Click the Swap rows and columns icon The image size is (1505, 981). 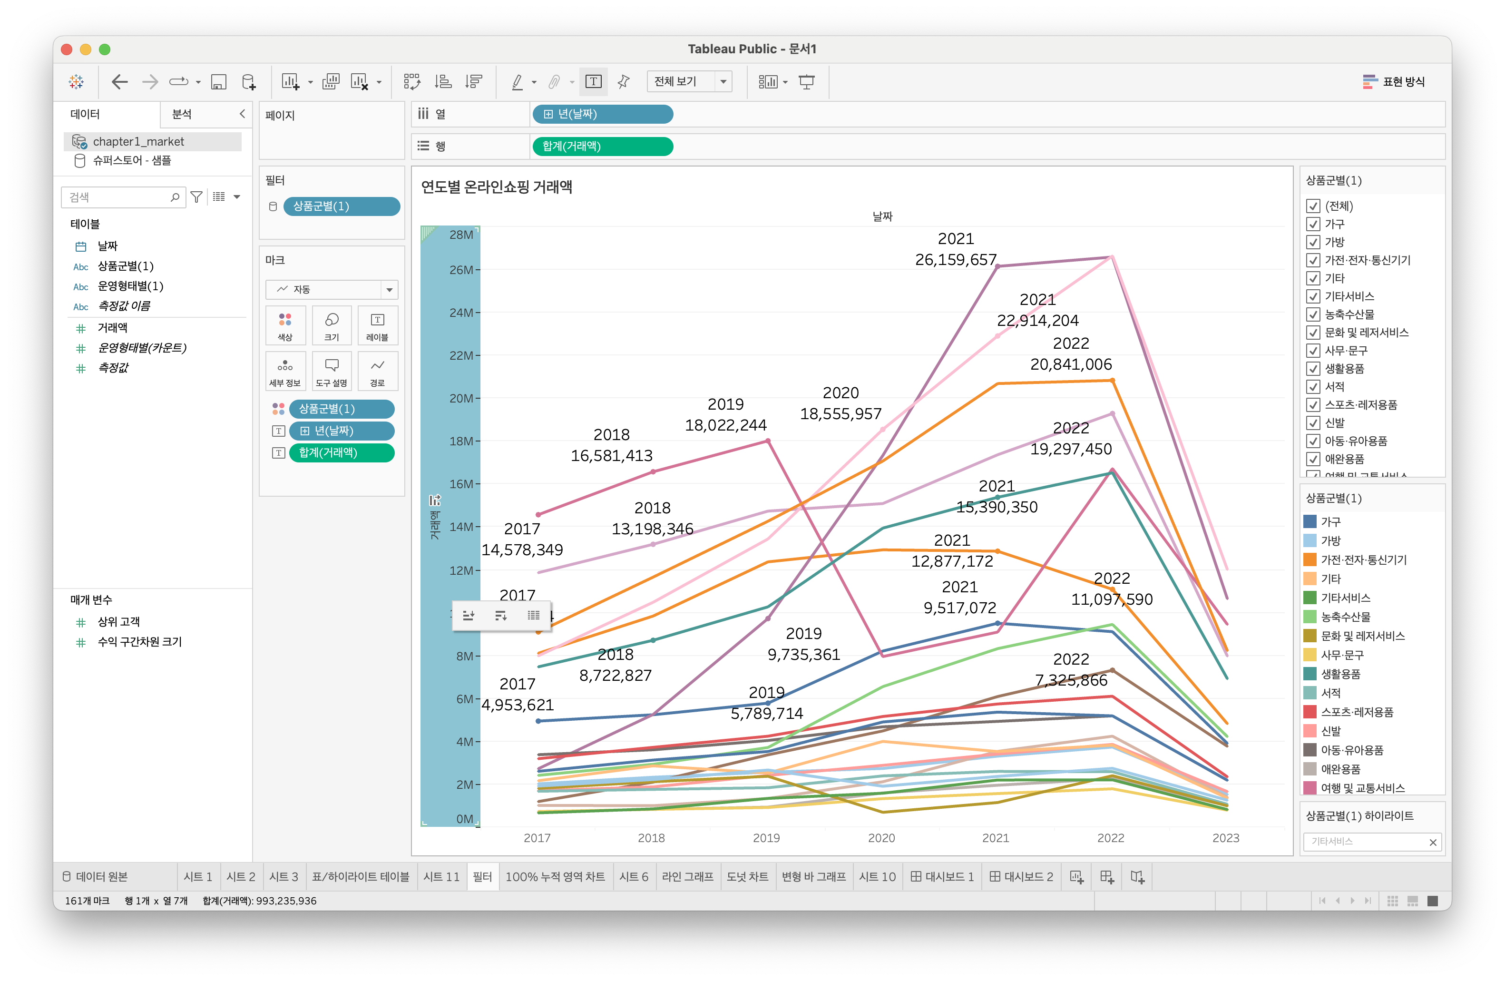click(411, 82)
